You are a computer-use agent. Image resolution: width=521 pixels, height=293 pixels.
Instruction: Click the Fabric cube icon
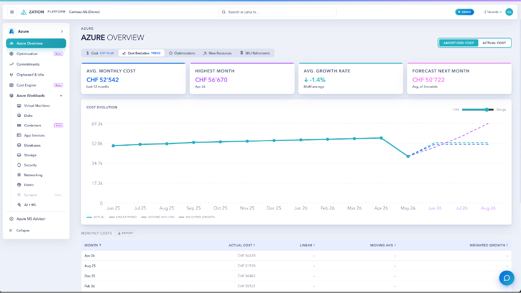19,185
